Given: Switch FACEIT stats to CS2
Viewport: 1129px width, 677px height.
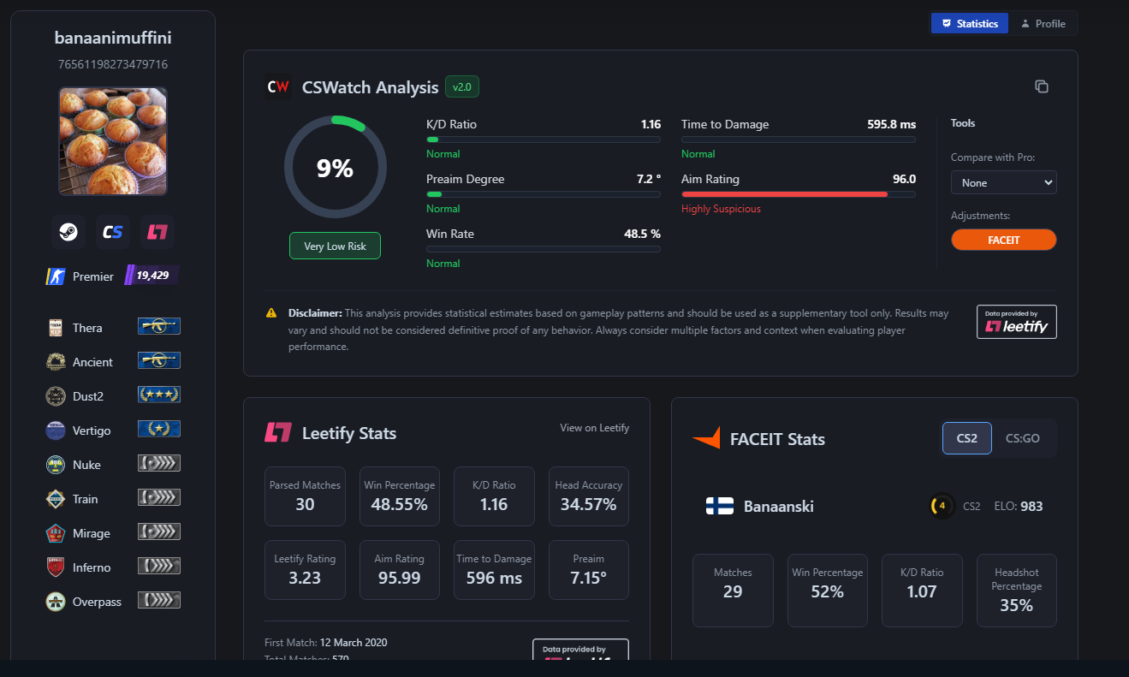Looking at the screenshot, I should pos(967,438).
